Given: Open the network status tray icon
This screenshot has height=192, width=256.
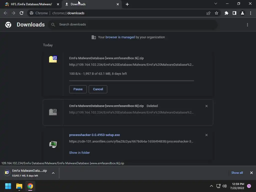Looking at the screenshot, I should (x=218, y=186).
